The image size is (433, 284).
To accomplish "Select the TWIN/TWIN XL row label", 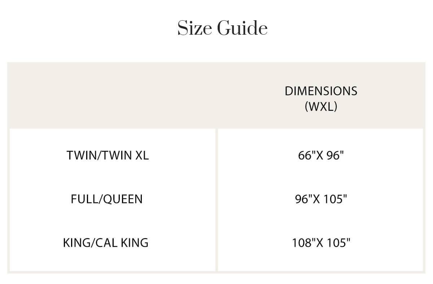I will pos(108,155).
